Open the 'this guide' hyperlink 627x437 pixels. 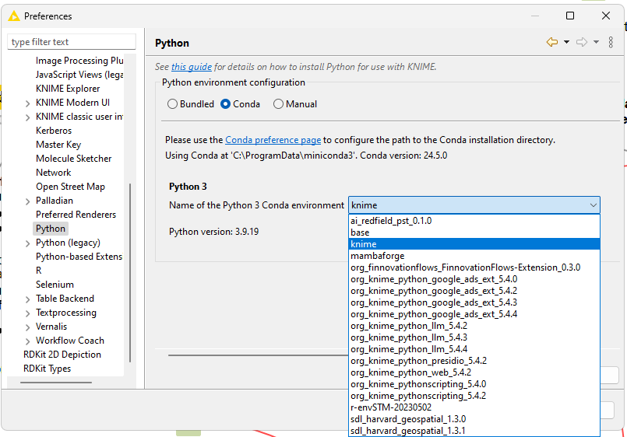(x=192, y=67)
